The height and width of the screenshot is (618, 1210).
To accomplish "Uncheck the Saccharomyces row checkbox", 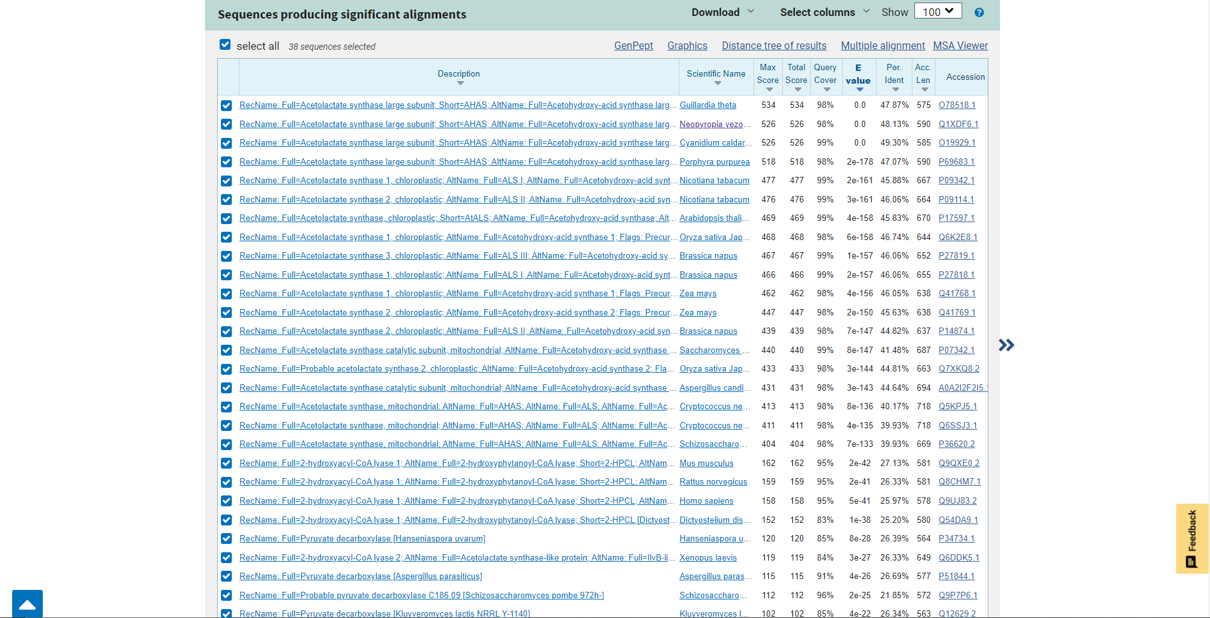I will coord(226,350).
